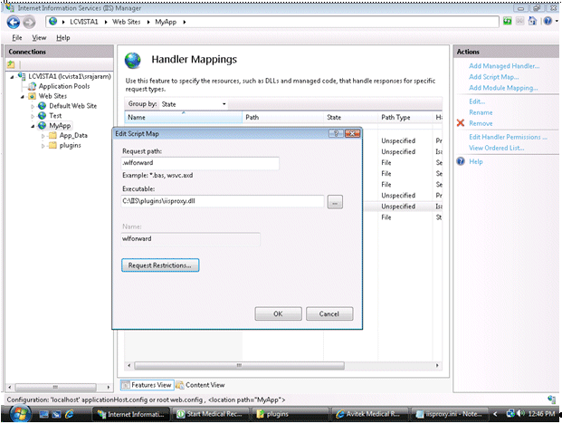Screen dimensions: 562x424
Task: Click the Rename action link
Action: tap(481, 112)
